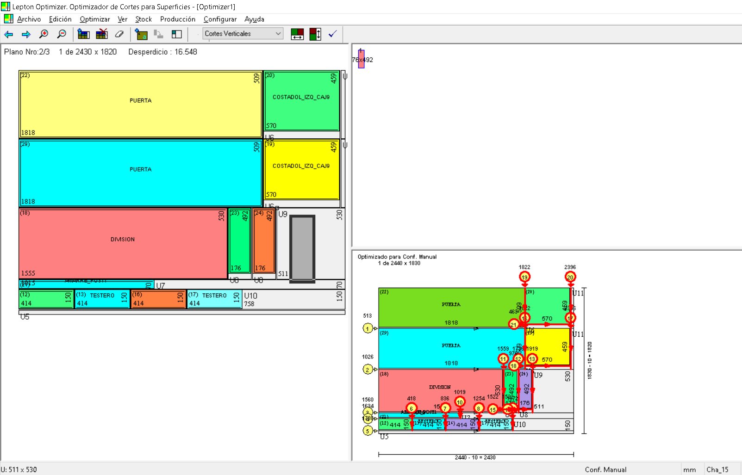Screen dimensions: 742x475
Task: Select the yellow PUERTA piece number 22
Action: point(140,104)
